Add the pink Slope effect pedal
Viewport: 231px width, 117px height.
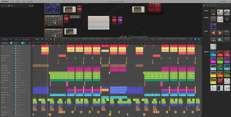click(x=227, y=54)
